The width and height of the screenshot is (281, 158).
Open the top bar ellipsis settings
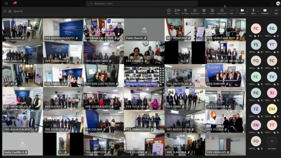click(272, 3)
